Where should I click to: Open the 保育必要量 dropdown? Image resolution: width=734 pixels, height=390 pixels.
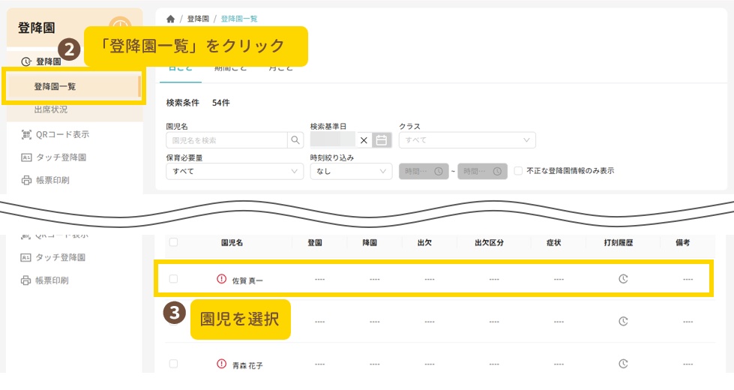pyautogui.click(x=234, y=171)
